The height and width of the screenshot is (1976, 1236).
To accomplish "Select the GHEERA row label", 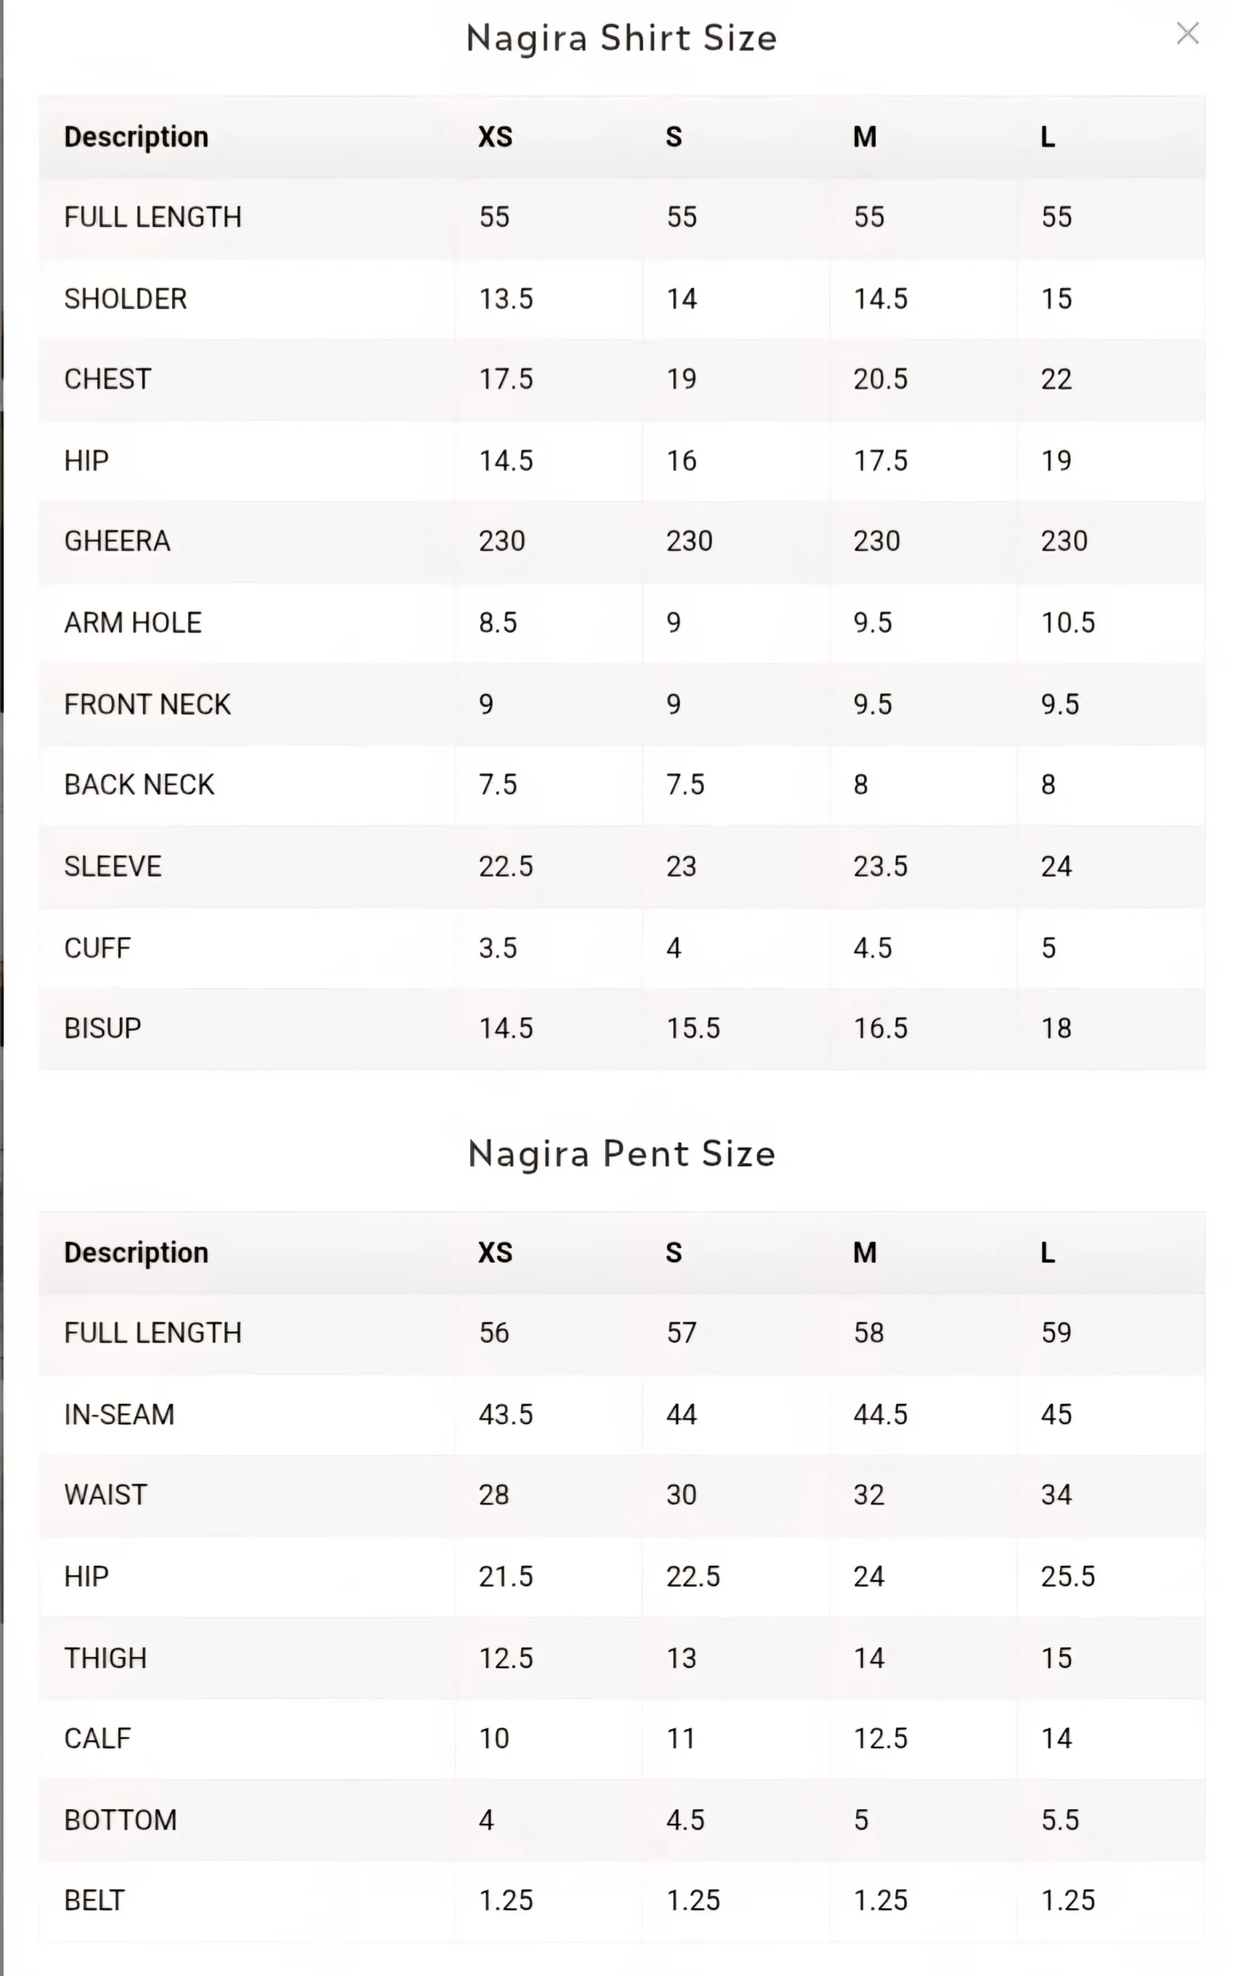I will (117, 541).
